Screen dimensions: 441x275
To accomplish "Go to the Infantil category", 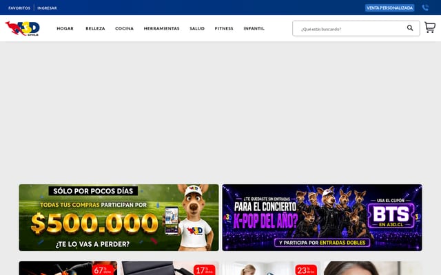I will pos(254,28).
